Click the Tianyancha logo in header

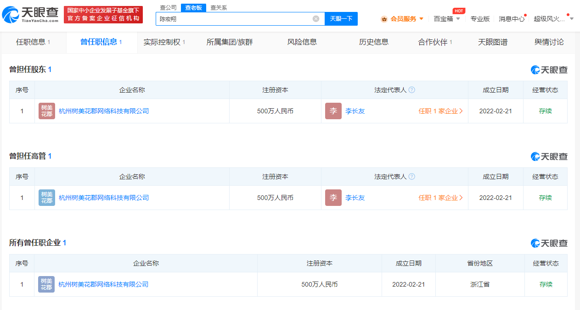point(30,15)
